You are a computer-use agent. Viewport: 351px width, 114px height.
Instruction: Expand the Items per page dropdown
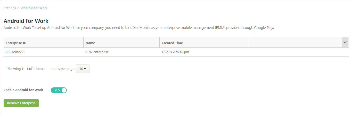83,69
